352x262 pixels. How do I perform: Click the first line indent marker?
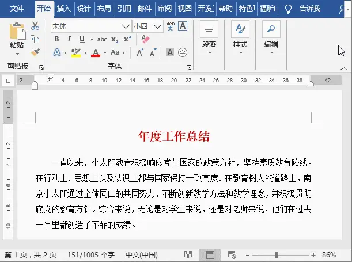click(x=51, y=76)
